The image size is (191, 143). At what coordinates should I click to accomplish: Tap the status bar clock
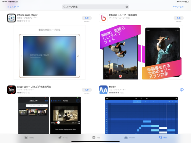(4, 2)
